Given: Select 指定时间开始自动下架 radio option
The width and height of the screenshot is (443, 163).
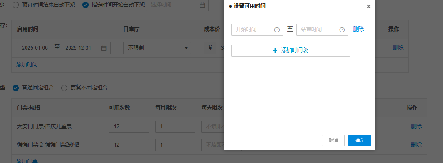Looking at the screenshot, I should [86, 5].
